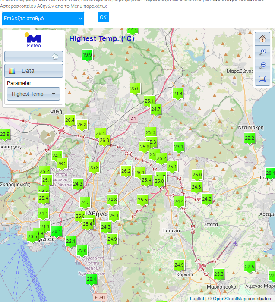Click the Data rainbow color icon
This screenshot has width=275, height=302.
click(12, 71)
